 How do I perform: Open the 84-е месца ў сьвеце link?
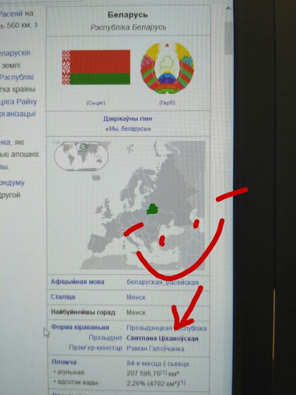tap(158, 364)
